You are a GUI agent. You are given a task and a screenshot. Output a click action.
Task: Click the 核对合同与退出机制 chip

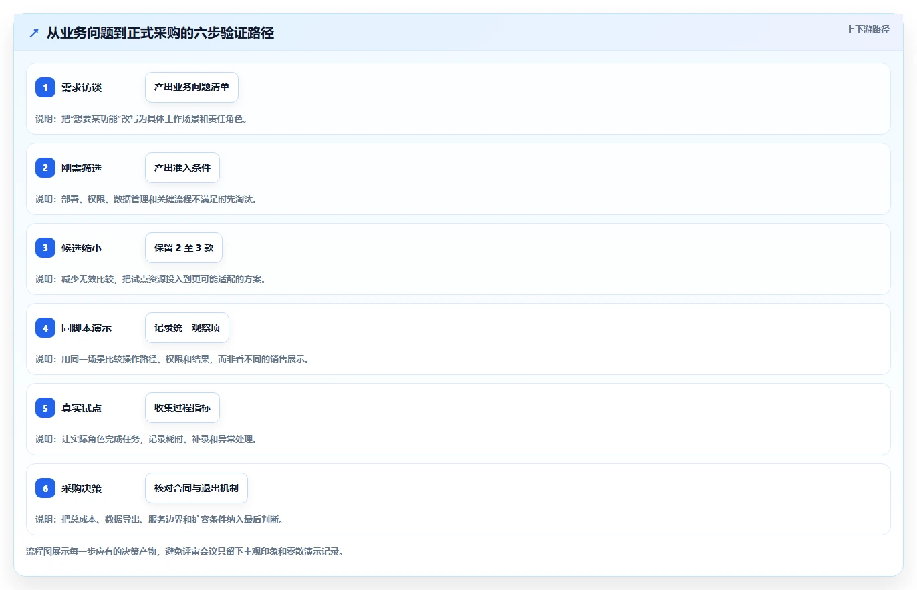point(196,488)
